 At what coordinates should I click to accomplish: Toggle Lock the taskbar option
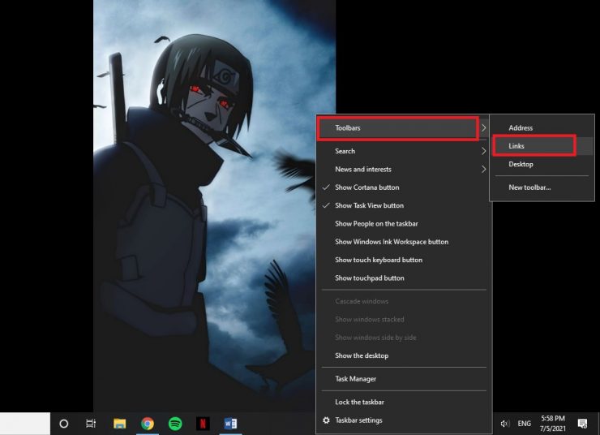pyautogui.click(x=404, y=402)
